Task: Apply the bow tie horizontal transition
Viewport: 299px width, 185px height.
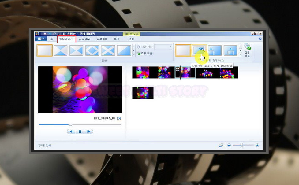Action: click(76, 50)
